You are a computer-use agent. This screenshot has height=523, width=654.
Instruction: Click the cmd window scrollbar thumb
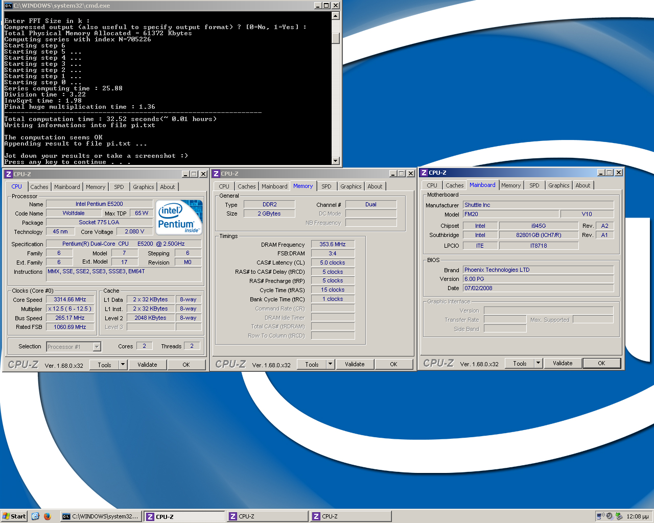coord(336,38)
